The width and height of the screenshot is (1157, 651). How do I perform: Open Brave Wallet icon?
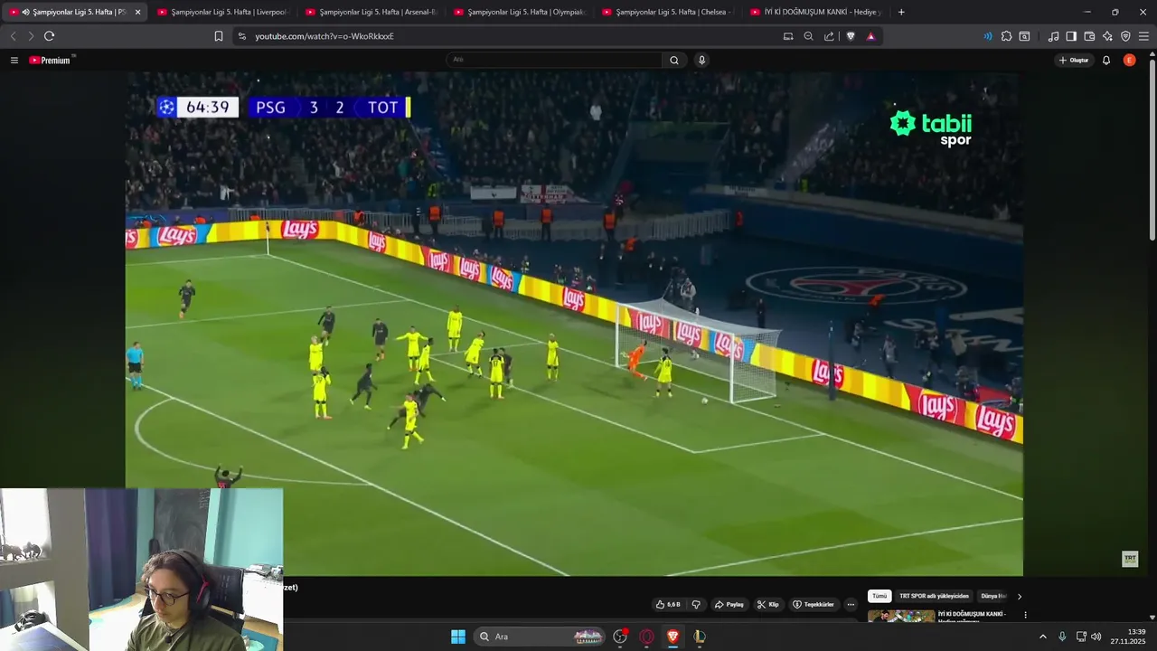coord(1089,36)
